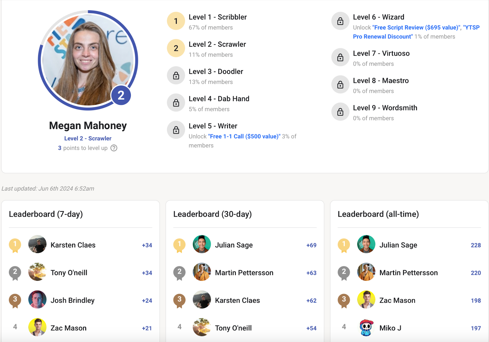
Task: Click Martin Pettersson avatar in 30-day leaderboard
Action: pyautogui.click(x=202, y=272)
